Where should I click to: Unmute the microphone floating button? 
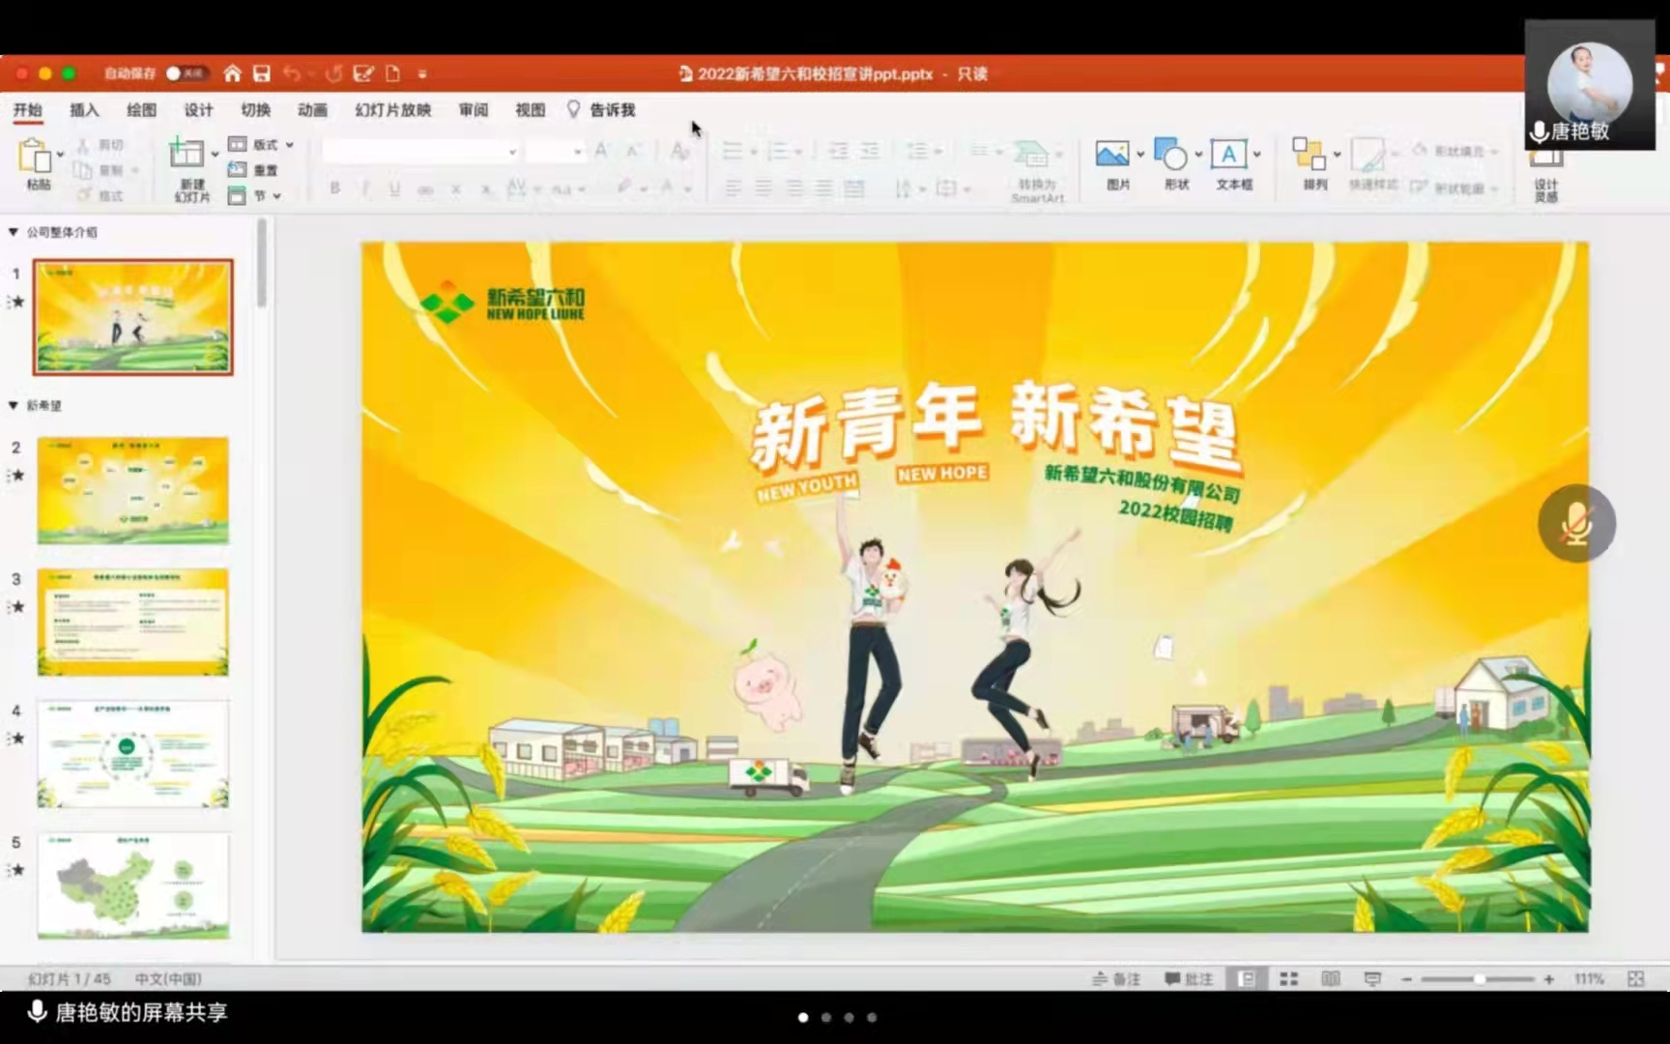[1576, 523]
